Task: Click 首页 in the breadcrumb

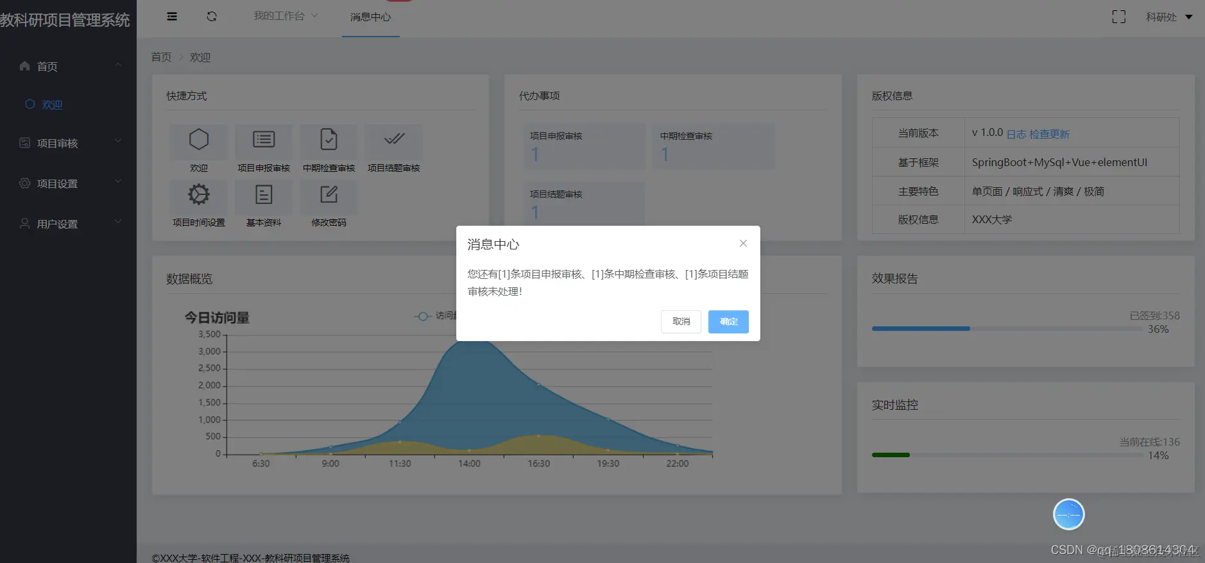Action: (x=161, y=57)
